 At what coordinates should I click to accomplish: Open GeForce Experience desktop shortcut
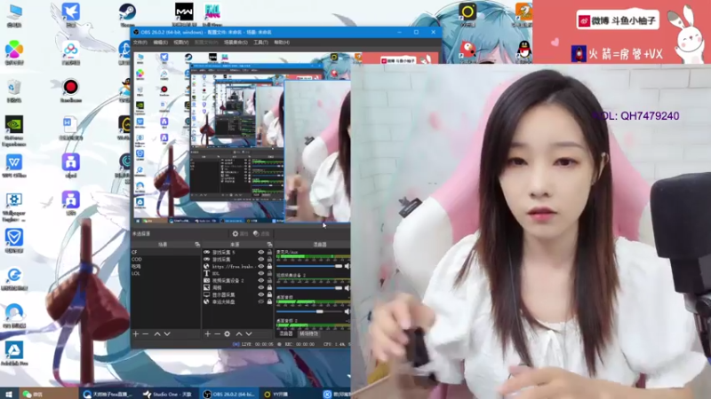click(x=14, y=130)
